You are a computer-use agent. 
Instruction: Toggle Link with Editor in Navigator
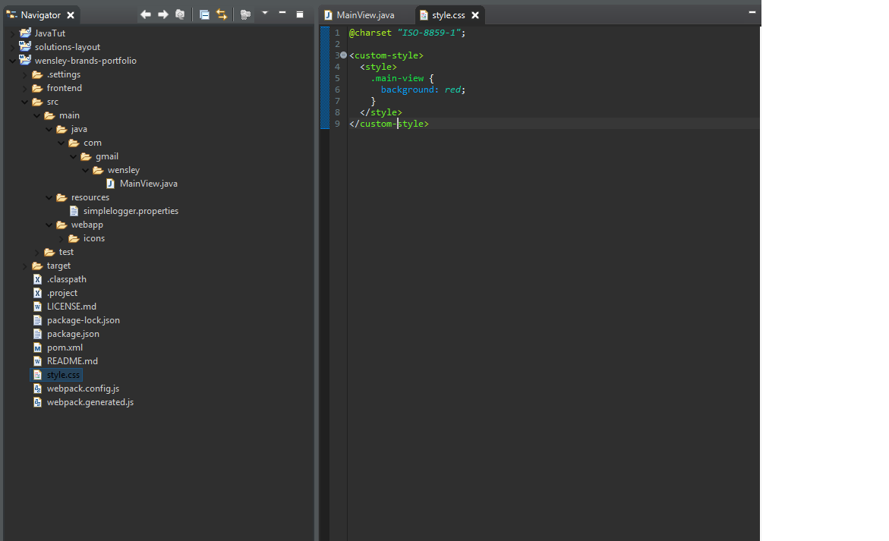click(222, 14)
